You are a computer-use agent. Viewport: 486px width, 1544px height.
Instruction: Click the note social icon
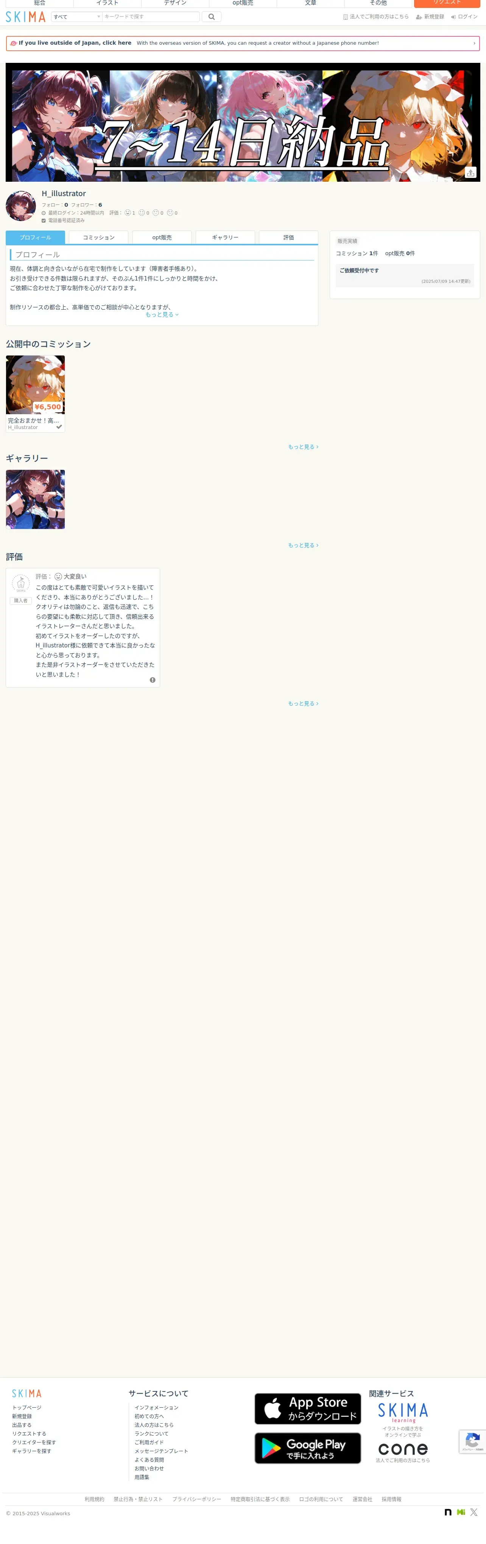click(448, 1512)
